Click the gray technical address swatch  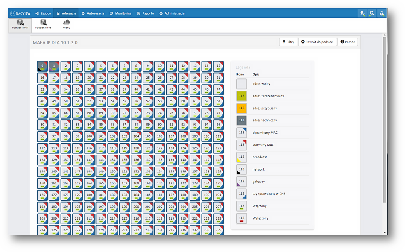[241, 120]
